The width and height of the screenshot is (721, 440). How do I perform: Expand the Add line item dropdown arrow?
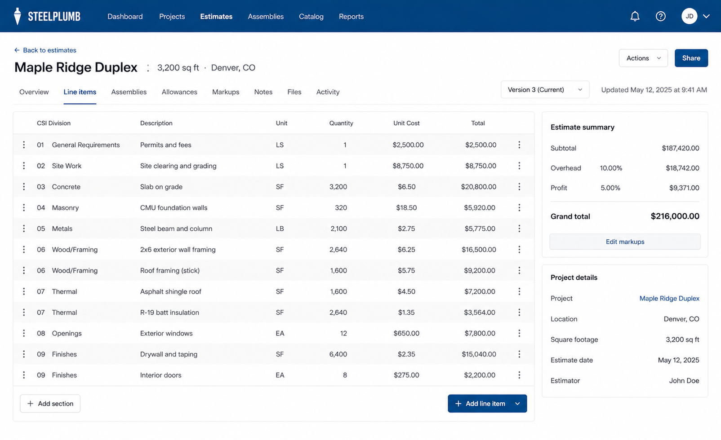[518, 404]
